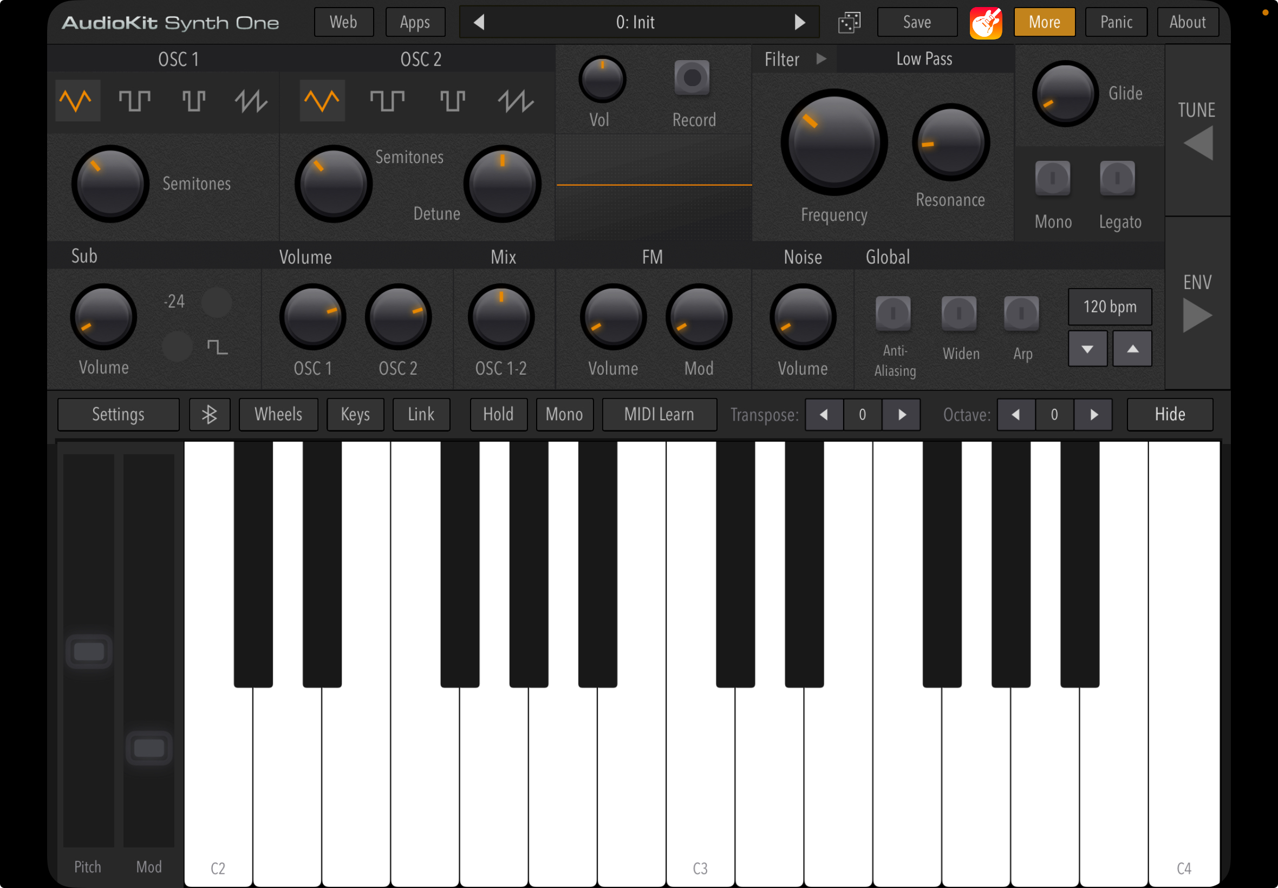
Task: Click the Bluetooth MIDI icon
Action: pos(210,415)
